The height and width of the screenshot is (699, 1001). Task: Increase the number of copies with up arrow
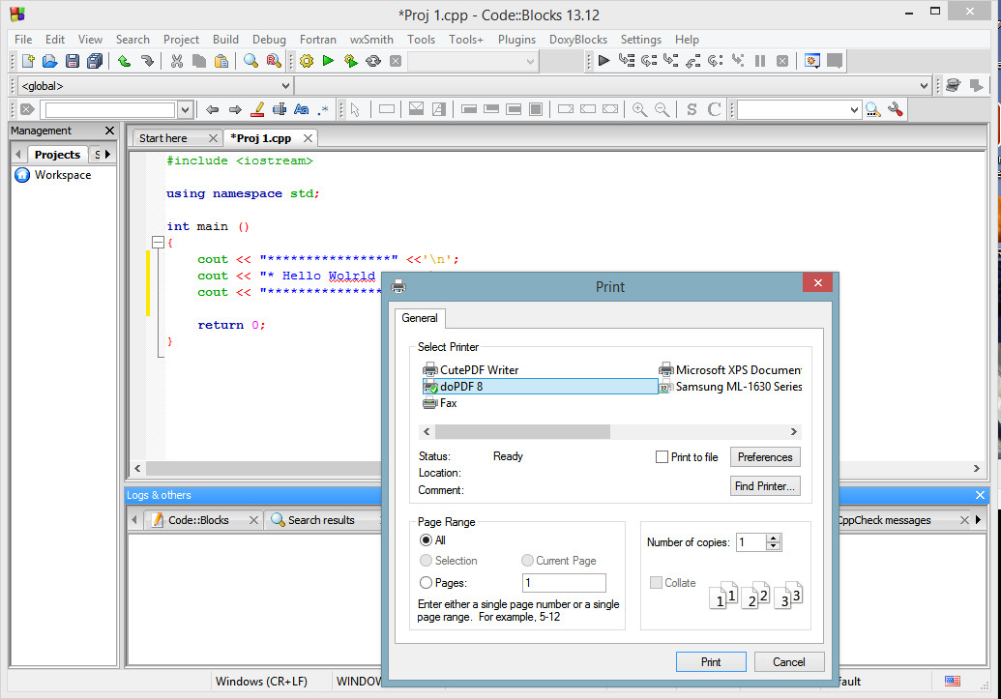click(774, 539)
